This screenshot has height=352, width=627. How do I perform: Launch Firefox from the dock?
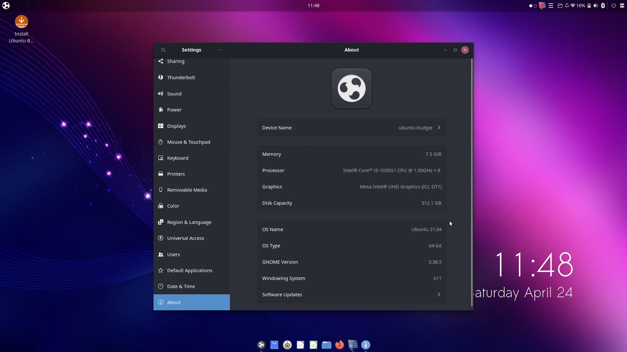(x=340, y=345)
